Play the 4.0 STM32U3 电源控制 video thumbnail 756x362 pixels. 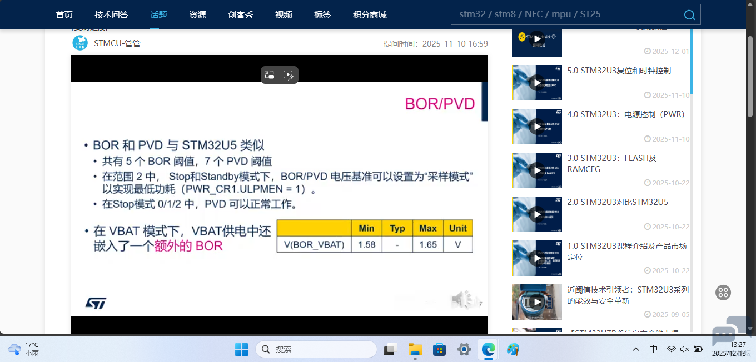click(x=536, y=127)
